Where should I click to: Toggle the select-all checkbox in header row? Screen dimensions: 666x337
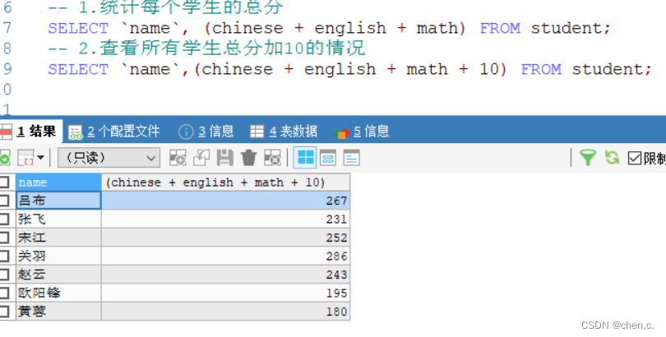coord(4,182)
